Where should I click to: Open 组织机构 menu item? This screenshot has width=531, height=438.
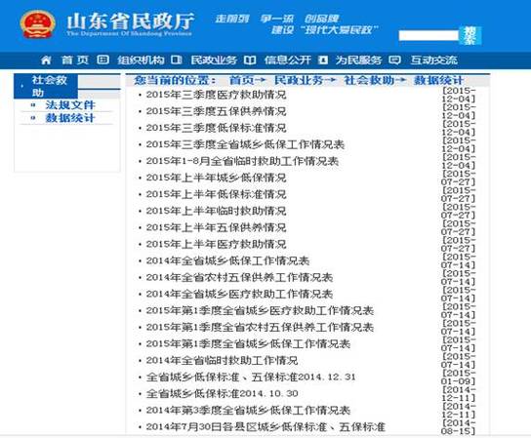[x=141, y=60]
